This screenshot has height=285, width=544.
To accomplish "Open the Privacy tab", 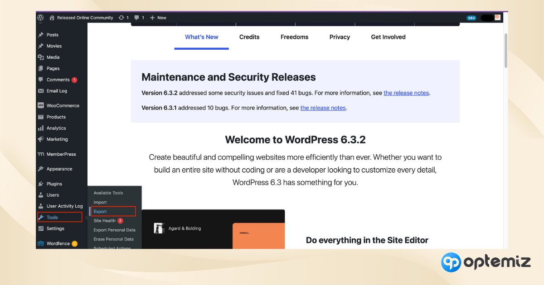I will [x=340, y=37].
